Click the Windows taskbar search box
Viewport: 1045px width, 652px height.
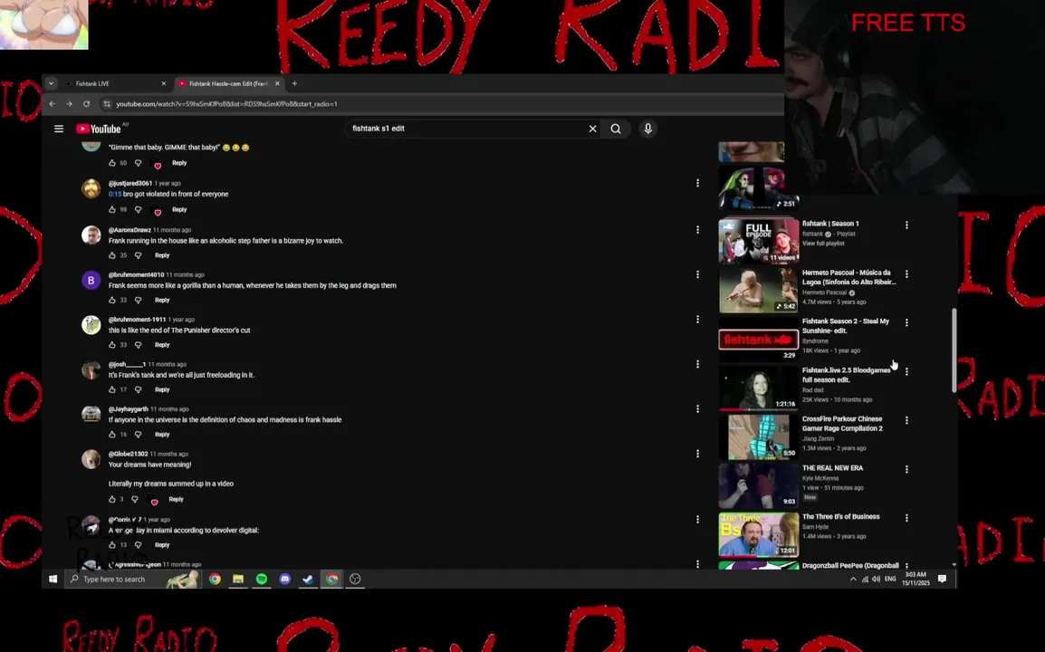click(x=133, y=579)
